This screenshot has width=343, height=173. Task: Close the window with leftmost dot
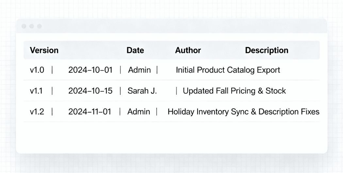[24, 26]
